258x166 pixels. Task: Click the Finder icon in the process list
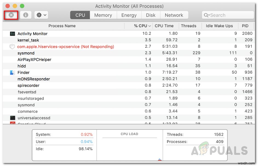(x=12, y=73)
